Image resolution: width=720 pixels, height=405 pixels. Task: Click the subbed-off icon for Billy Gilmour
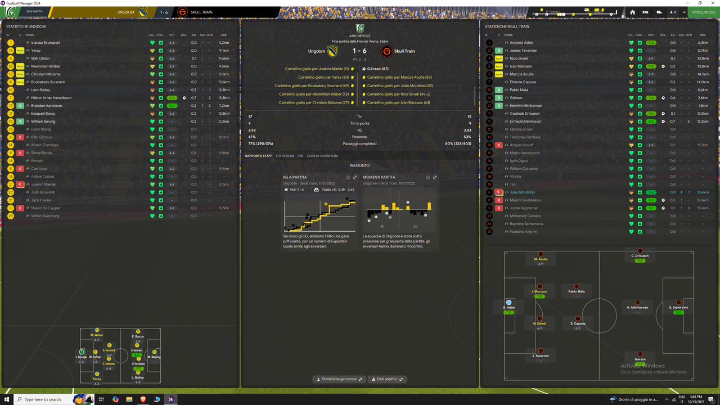click(x=20, y=137)
